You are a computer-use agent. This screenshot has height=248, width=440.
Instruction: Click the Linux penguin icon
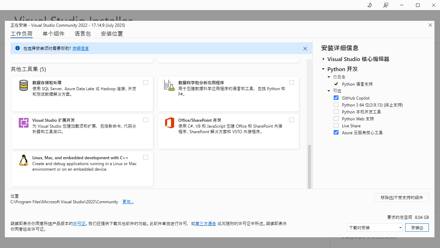(x=24, y=160)
